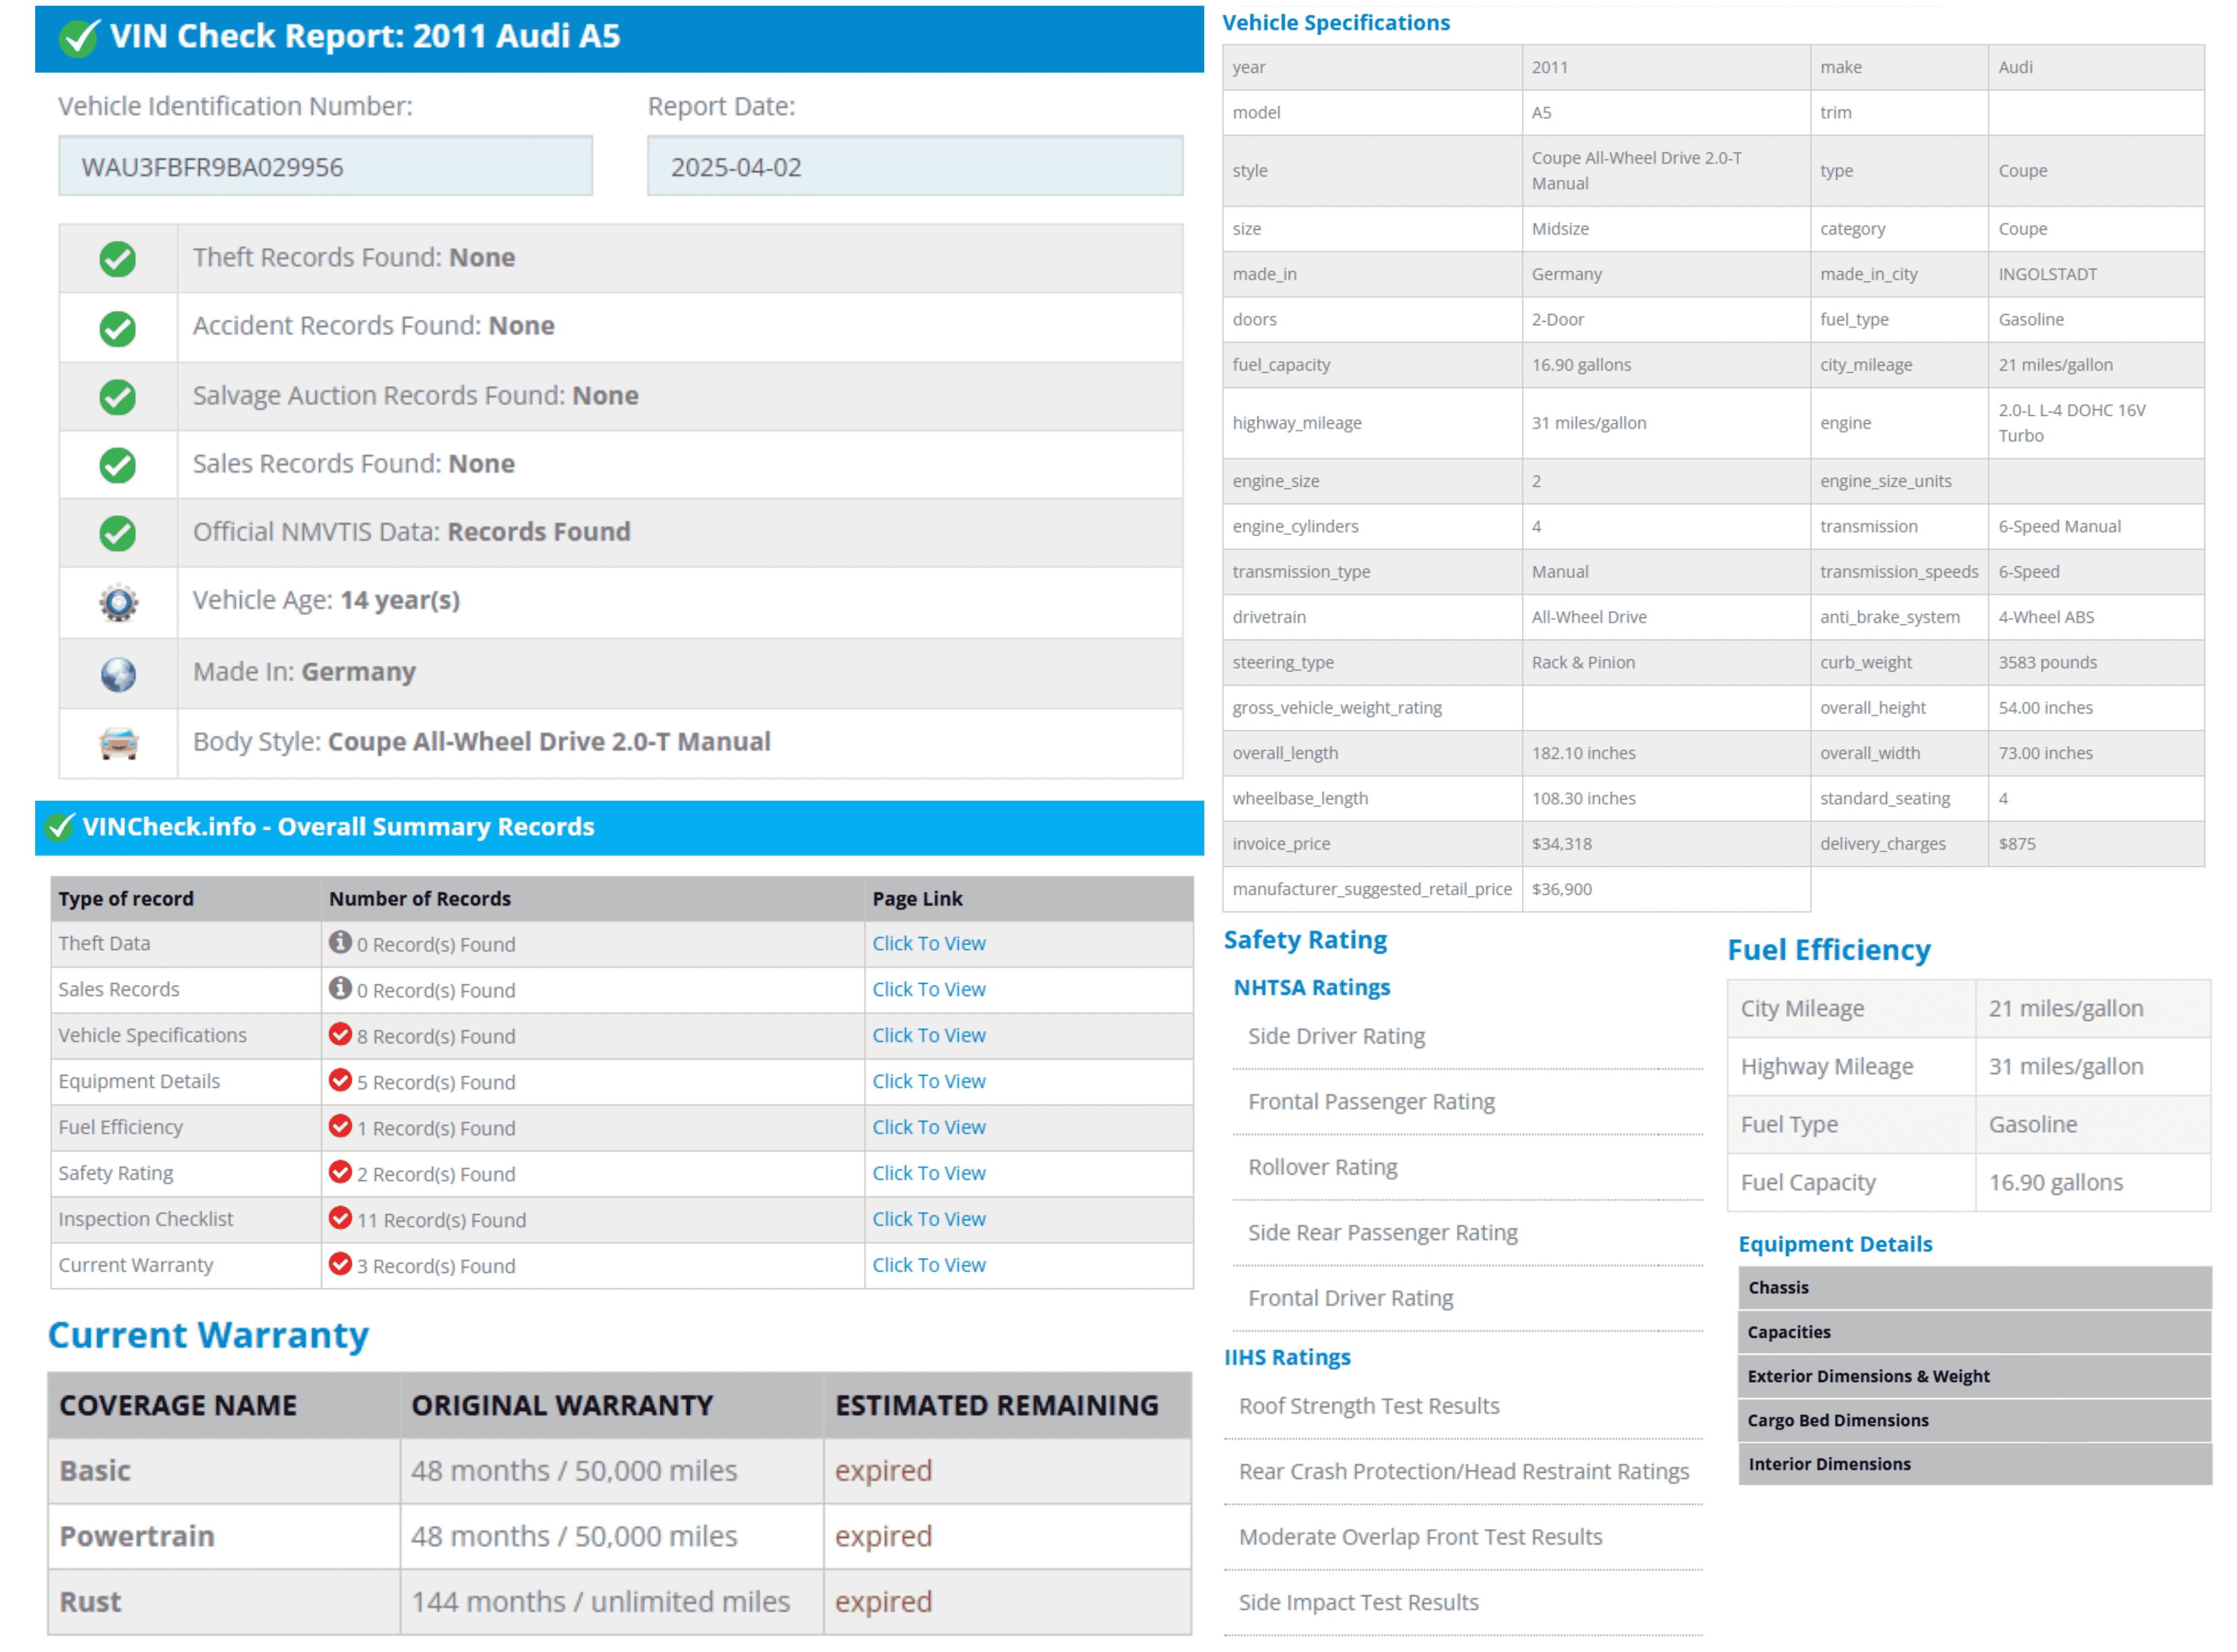Expand the Chassis equipment section
Viewport: 2237px width, 1652px height.
pos(1976,1289)
